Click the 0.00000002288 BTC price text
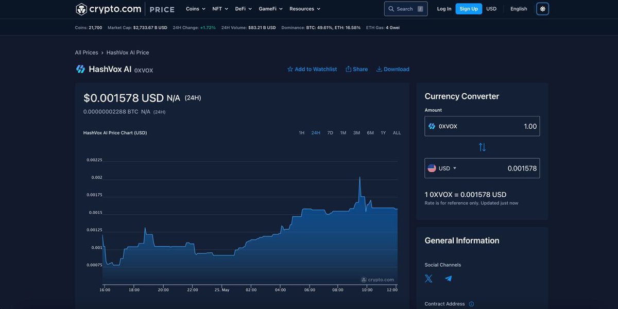618x309 pixels. pyautogui.click(x=111, y=112)
